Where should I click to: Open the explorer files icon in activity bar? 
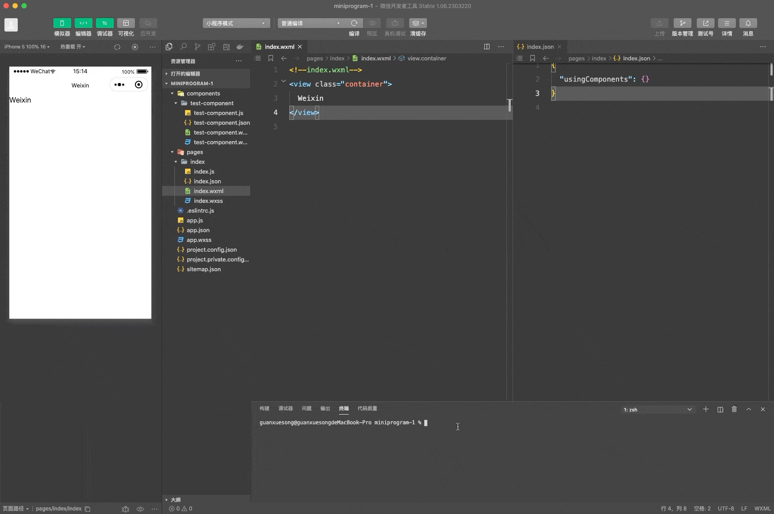169,47
